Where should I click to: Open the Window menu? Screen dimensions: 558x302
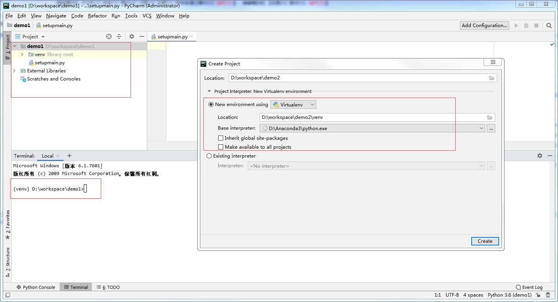[165, 16]
